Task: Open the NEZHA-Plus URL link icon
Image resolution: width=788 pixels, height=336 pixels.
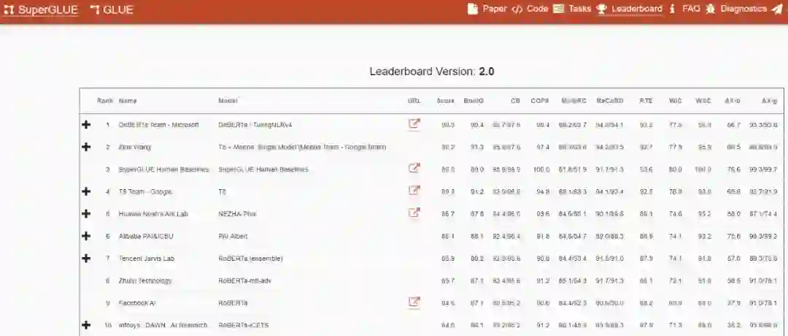Action: (x=414, y=213)
